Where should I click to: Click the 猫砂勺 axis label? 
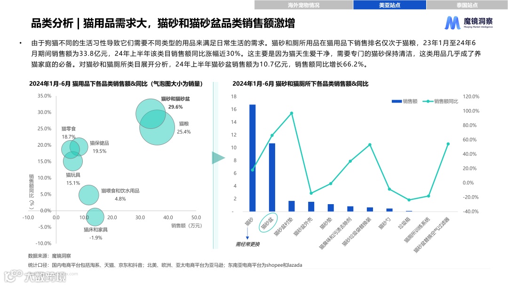(385, 223)
